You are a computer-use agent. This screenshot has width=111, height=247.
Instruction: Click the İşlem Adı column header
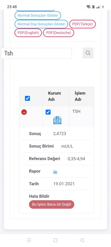[x=80, y=96]
